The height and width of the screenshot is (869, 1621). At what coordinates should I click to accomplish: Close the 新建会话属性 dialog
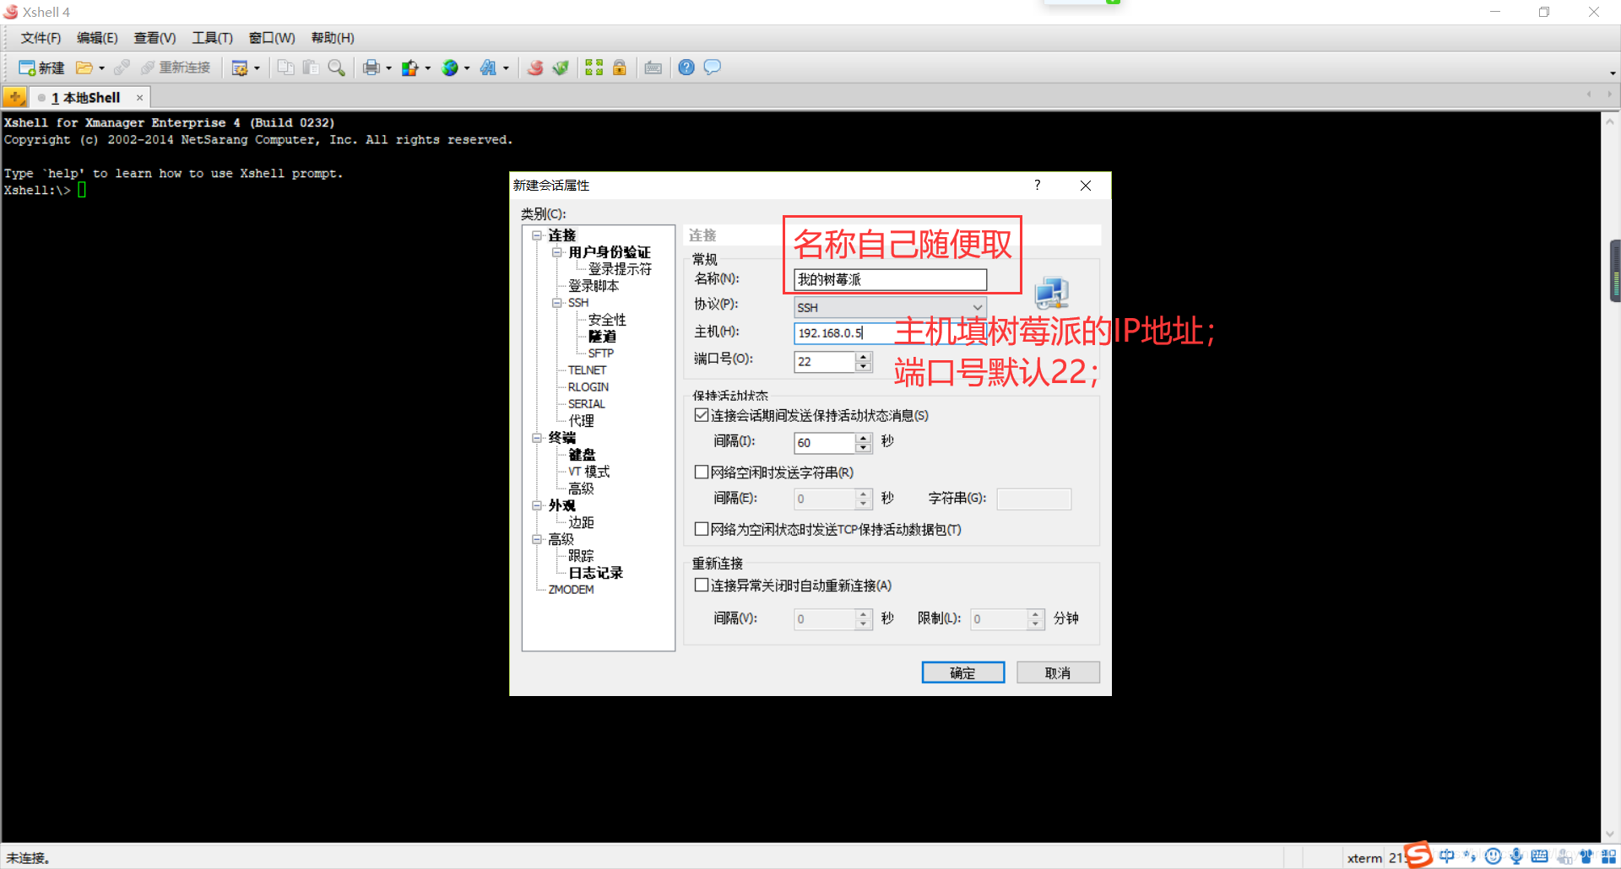[x=1086, y=185]
